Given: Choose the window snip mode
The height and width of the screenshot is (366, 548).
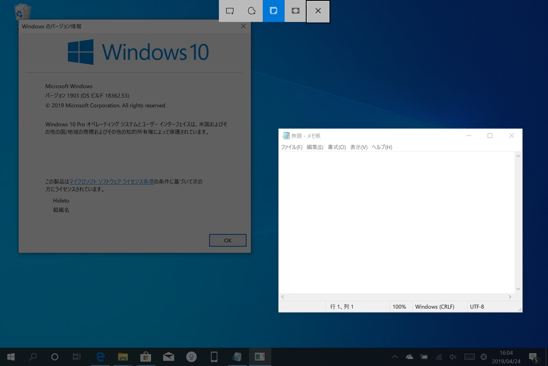Looking at the screenshot, I should (x=273, y=11).
